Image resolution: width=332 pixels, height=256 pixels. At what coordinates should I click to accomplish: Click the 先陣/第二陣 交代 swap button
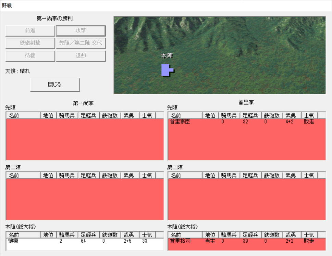pyautogui.click(x=81, y=43)
